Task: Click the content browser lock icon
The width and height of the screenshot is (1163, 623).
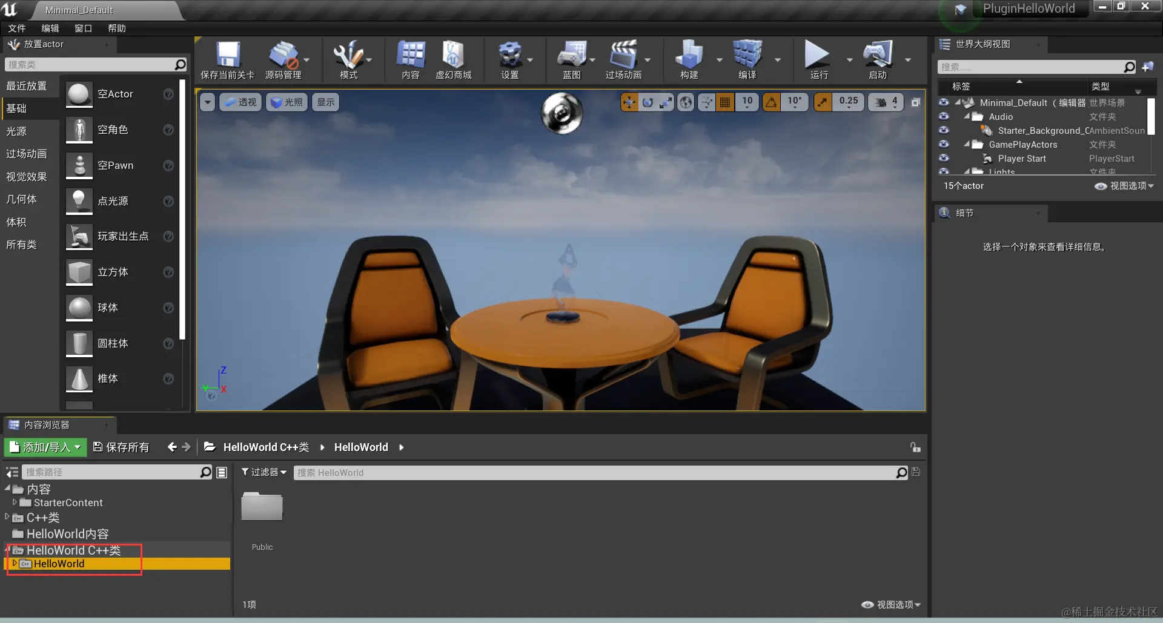Action: click(x=915, y=447)
